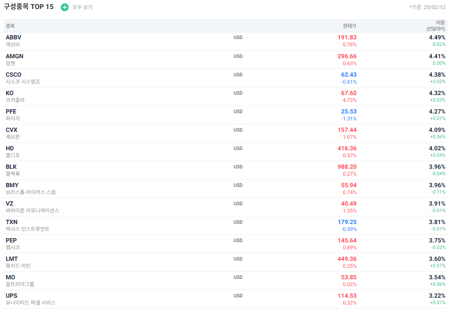Click PFE change -1.31%

[349, 118]
